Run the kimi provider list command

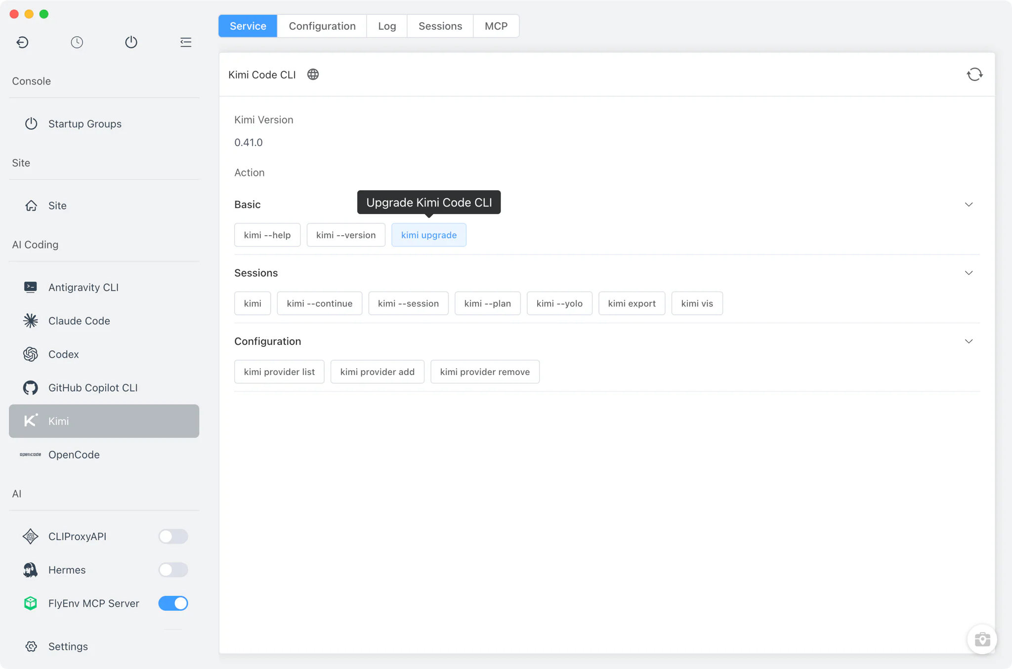pos(279,372)
